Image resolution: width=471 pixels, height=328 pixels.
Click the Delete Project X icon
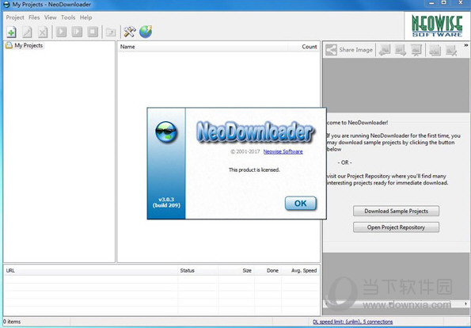43,32
